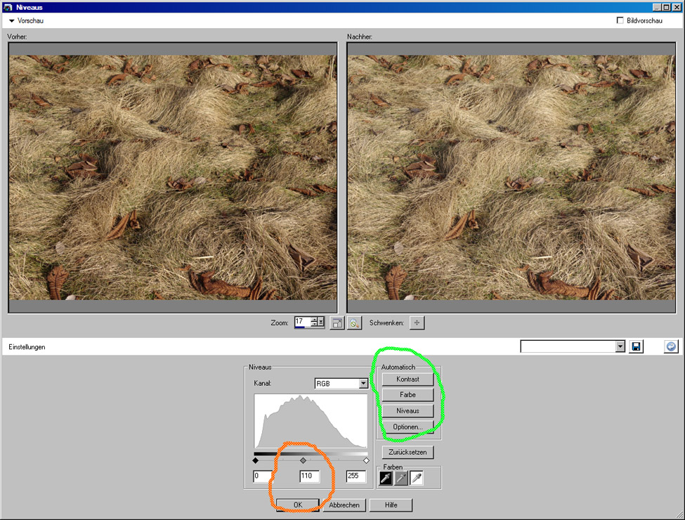The width and height of the screenshot is (685, 520).
Task: Open the Optionen... dialog
Action: point(407,427)
